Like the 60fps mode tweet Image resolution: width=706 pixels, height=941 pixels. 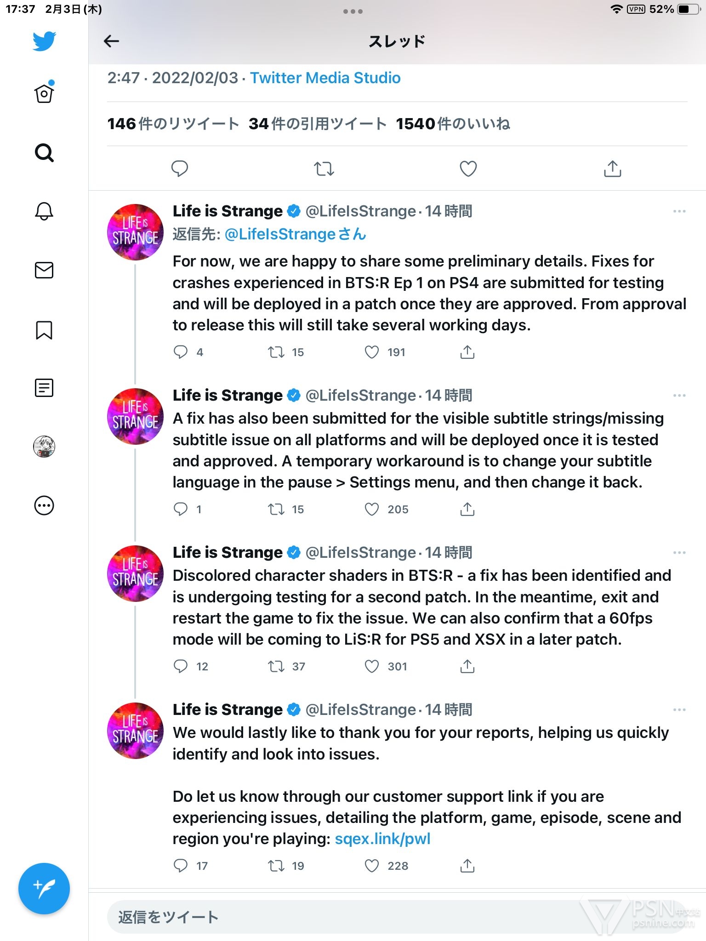click(372, 666)
